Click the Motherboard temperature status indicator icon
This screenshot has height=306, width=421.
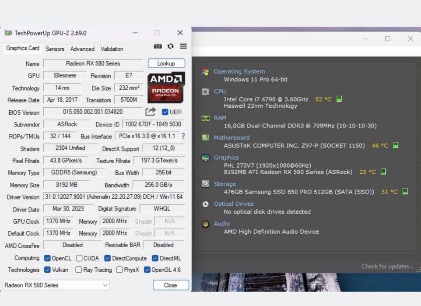(x=396, y=145)
